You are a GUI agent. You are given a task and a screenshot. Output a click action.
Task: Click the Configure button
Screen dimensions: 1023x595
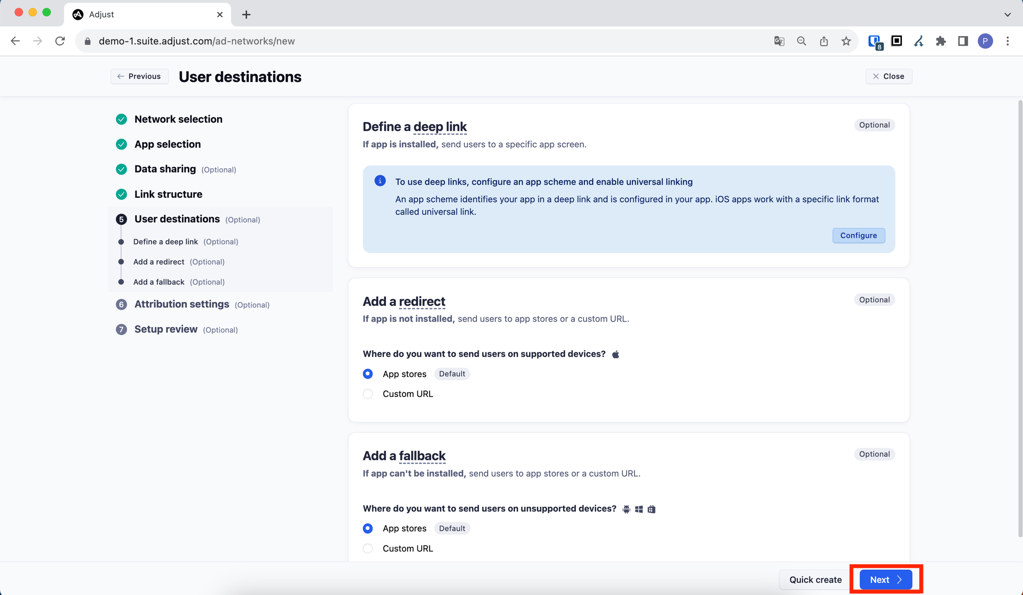click(858, 235)
